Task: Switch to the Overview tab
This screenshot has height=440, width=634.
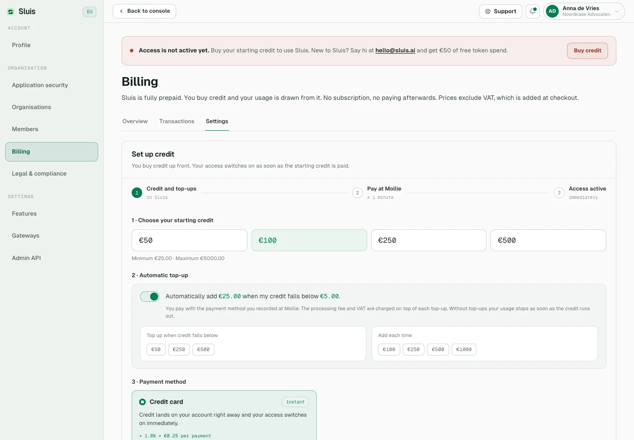Action: point(135,121)
